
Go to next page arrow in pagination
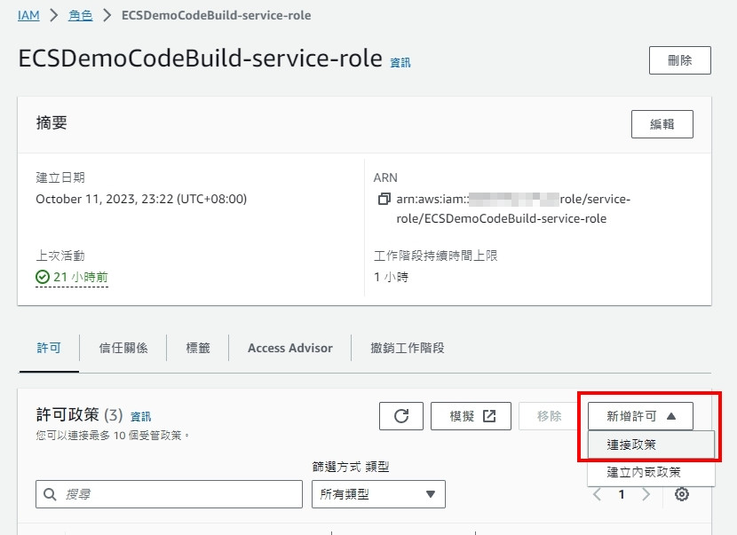[x=646, y=494]
